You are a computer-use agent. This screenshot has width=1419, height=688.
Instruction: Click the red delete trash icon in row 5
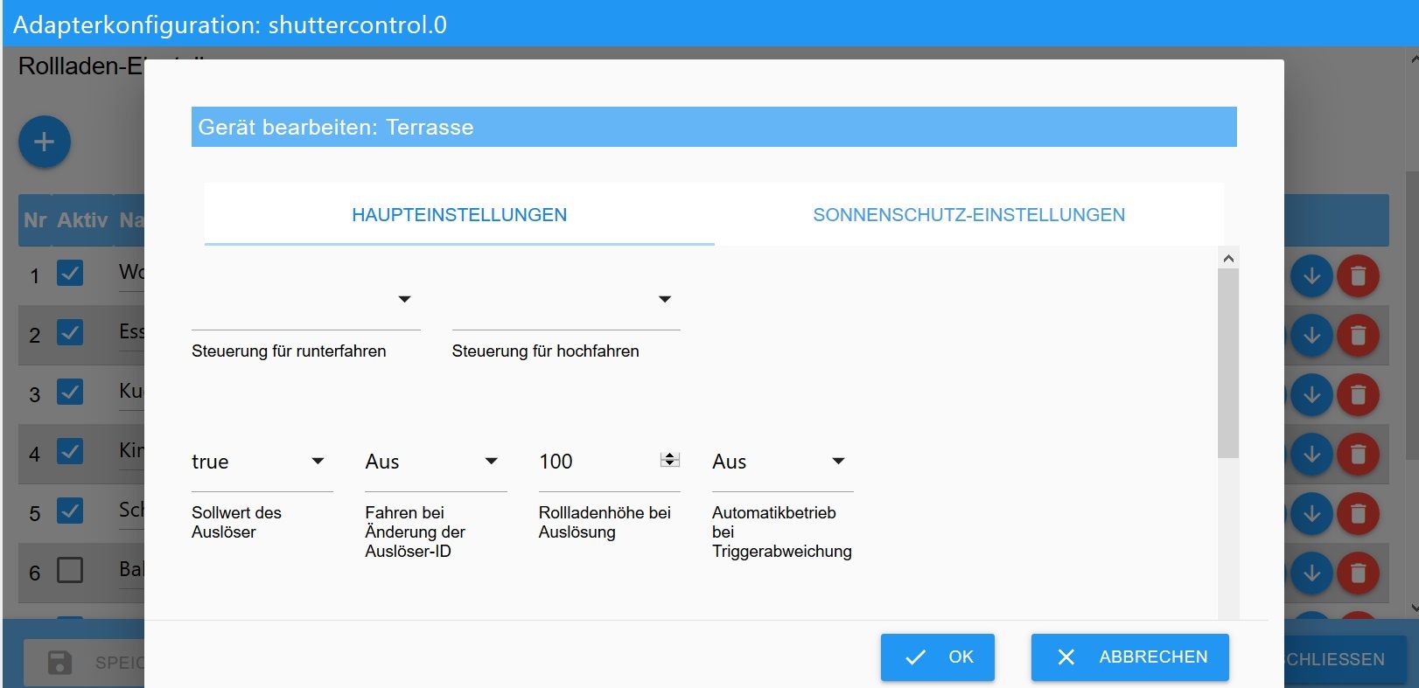[x=1358, y=514]
